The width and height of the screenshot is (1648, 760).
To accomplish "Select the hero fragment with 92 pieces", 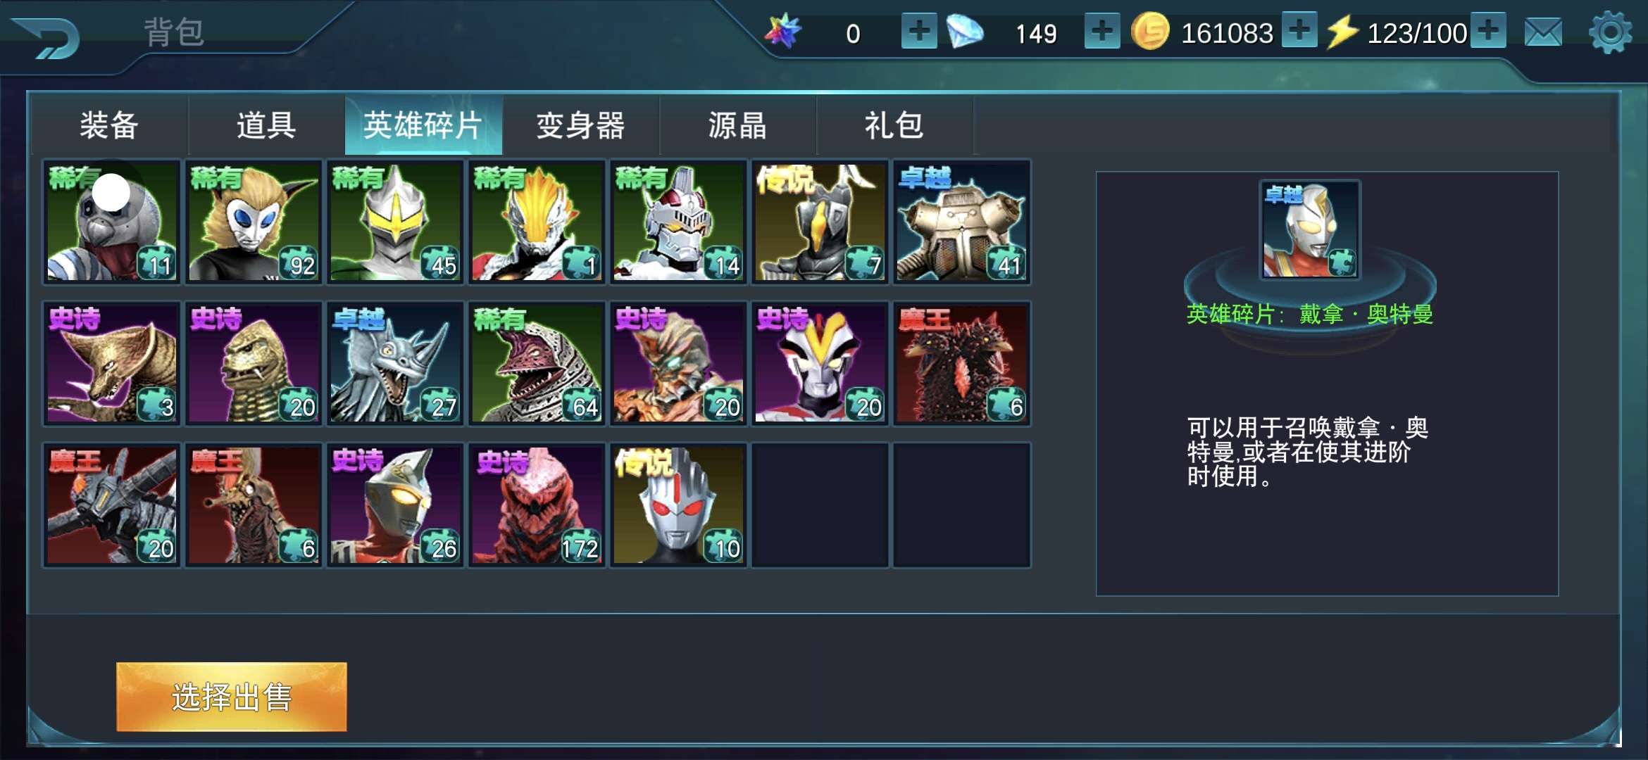I will 254,222.
